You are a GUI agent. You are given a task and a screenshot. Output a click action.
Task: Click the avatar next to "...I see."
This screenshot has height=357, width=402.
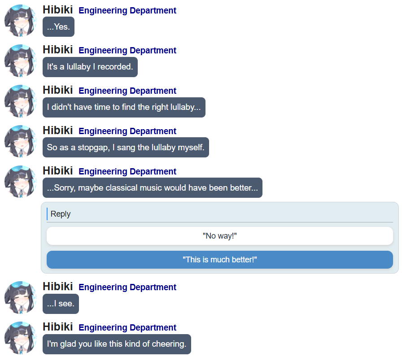(x=21, y=297)
